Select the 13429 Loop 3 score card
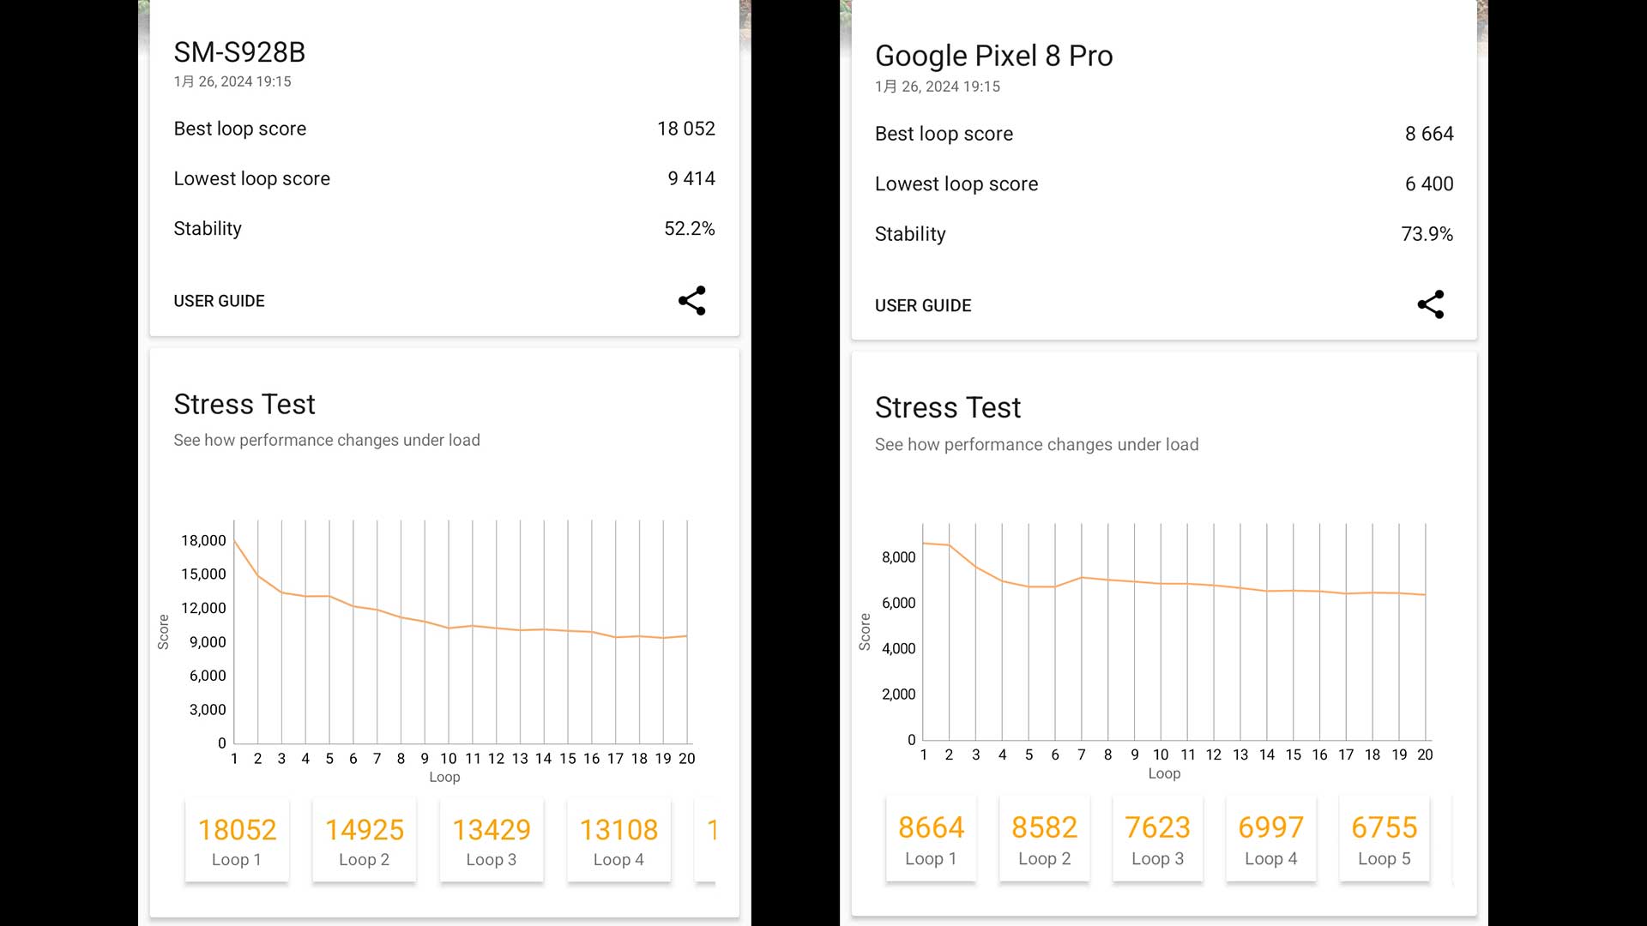Image resolution: width=1647 pixels, height=926 pixels. 491,840
